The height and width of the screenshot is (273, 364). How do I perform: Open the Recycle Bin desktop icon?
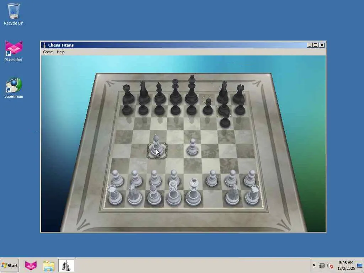click(14, 14)
